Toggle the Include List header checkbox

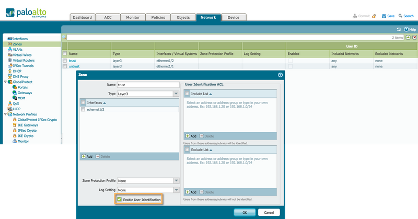point(187,94)
